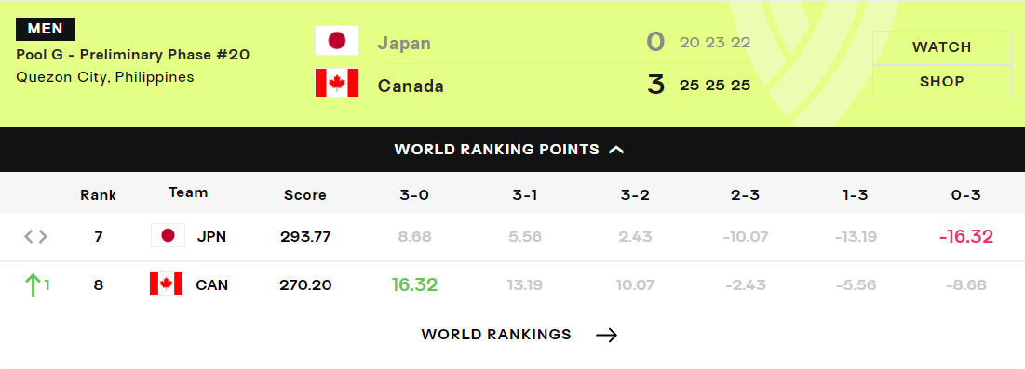Click the World Ranking Points header bar
The image size is (1025, 370).
(512, 150)
